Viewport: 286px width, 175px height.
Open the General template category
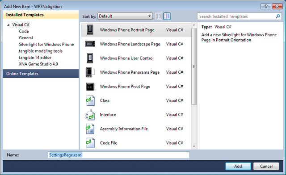(x=26, y=38)
